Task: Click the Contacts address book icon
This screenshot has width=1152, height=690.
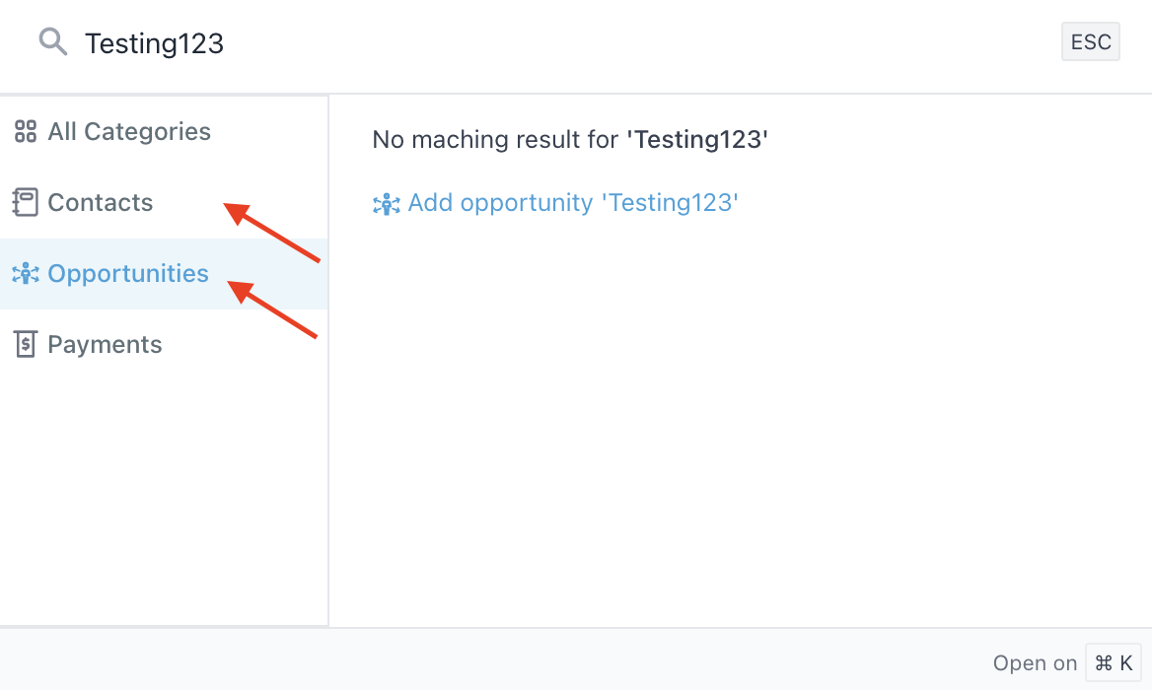Action: tap(25, 202)
